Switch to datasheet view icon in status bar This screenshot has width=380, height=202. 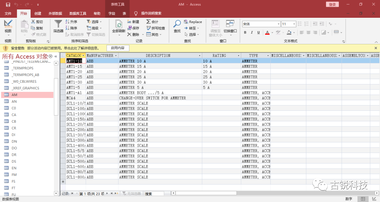[363, 199]
